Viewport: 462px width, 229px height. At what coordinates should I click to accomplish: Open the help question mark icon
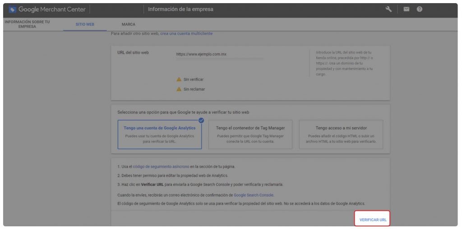(419, 9)
